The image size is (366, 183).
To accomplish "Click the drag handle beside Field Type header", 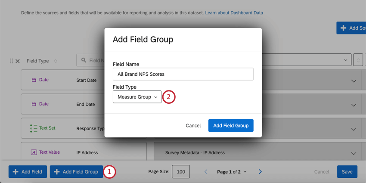I will (x=11, y=61).
